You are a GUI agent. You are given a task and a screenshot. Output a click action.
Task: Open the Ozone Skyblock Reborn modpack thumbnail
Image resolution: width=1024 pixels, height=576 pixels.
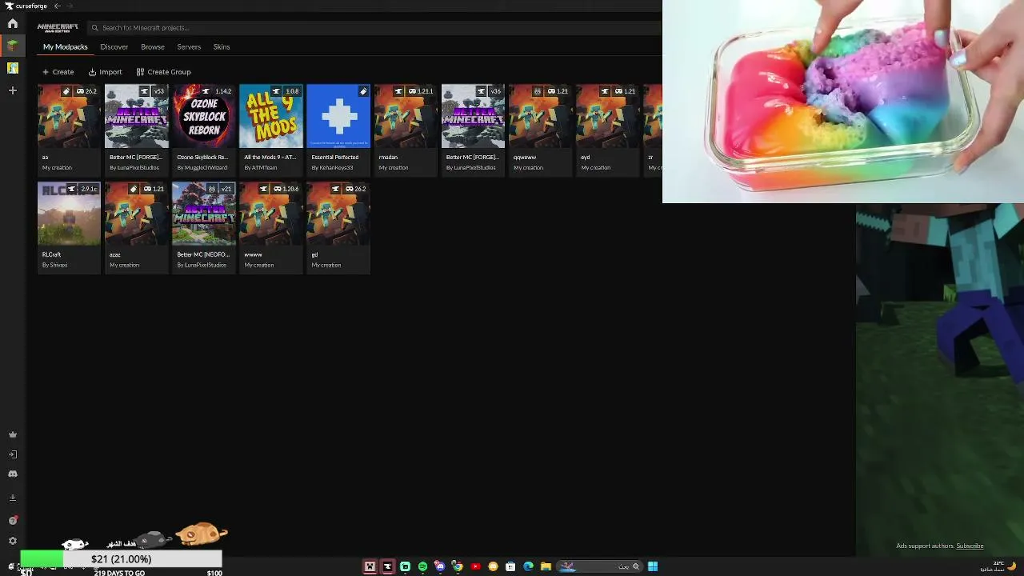[x=204, y=116]
